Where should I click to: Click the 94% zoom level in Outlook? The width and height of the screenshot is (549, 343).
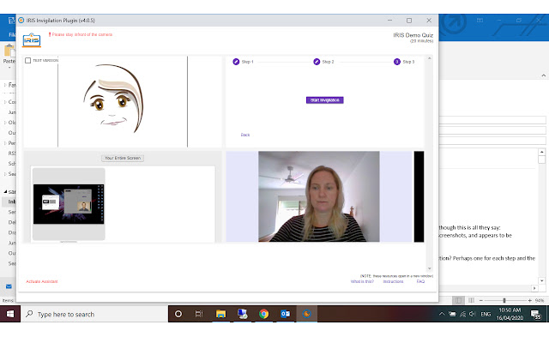(540, 301)
